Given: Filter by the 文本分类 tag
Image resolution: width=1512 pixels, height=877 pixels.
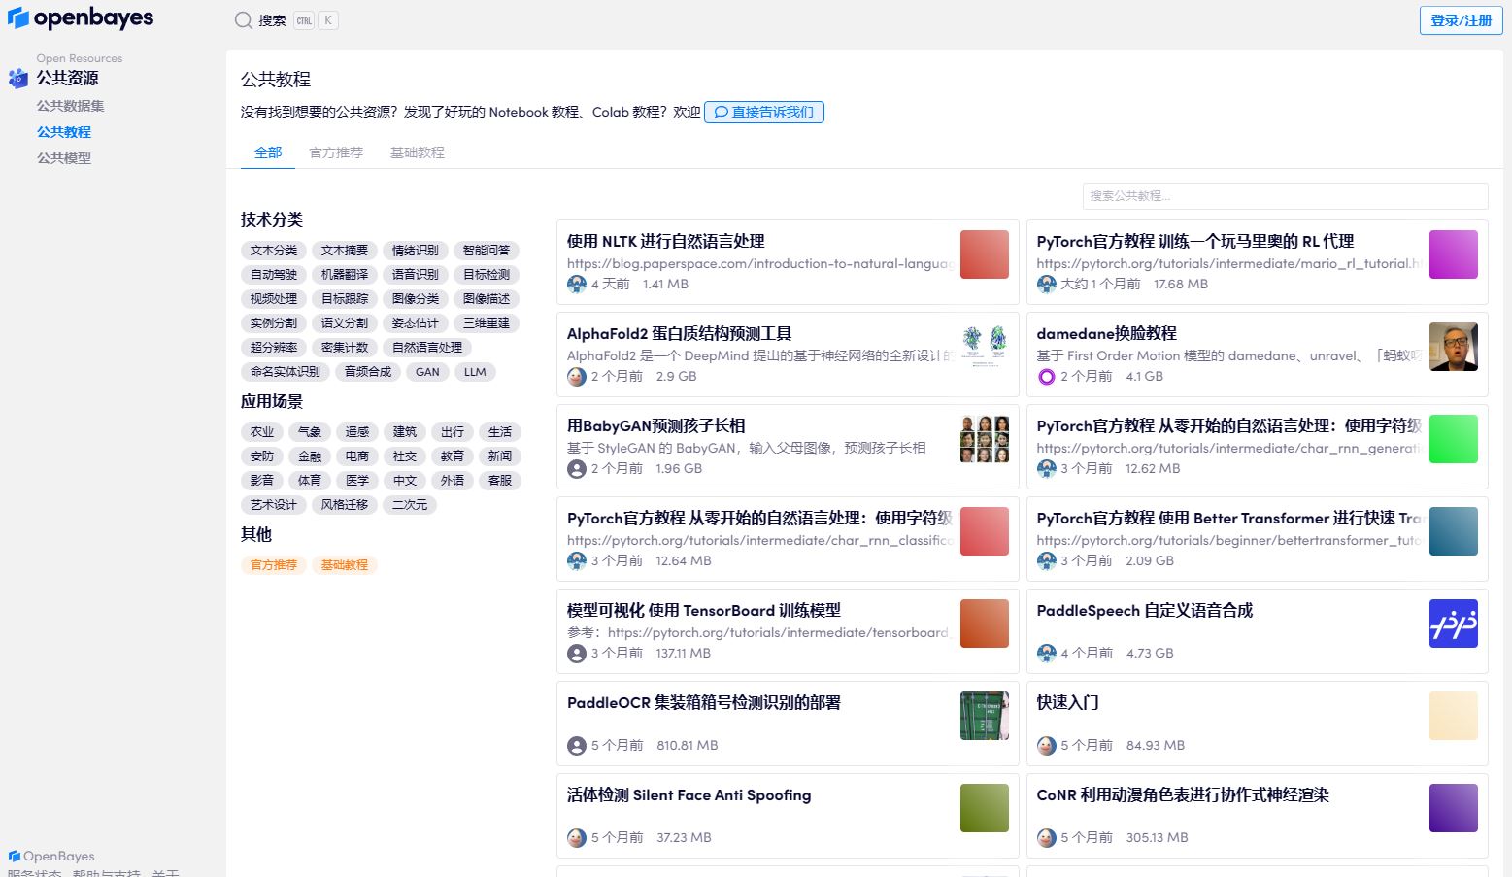Looking at the screenshot, I should pyautogui.click(x=274, y=251).
